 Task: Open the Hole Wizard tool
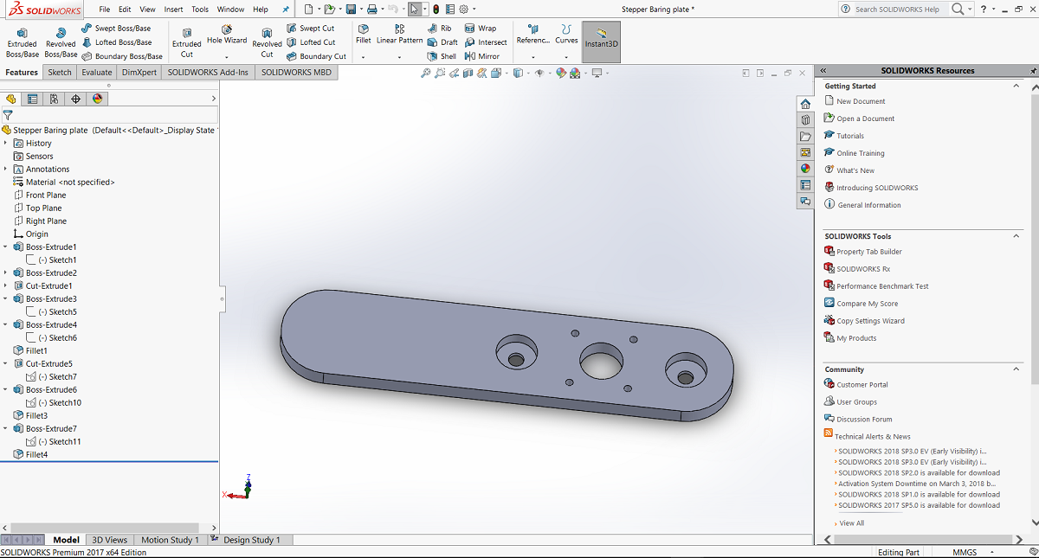click(227, 35)
